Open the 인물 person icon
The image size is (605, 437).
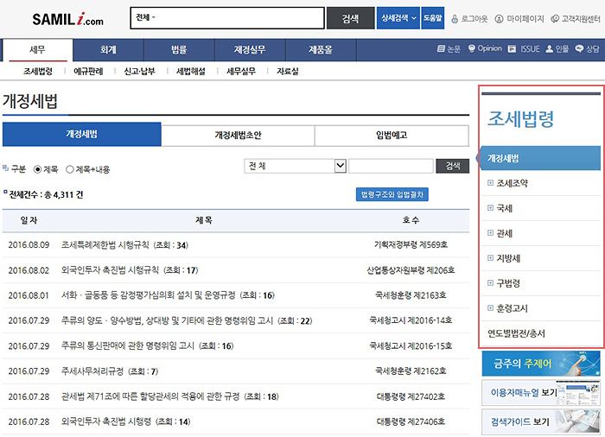tap(550, 49)
